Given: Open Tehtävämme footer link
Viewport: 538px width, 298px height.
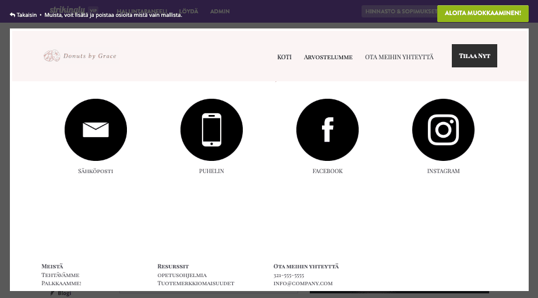Looking at the screenshot, I should coord(61,275).
